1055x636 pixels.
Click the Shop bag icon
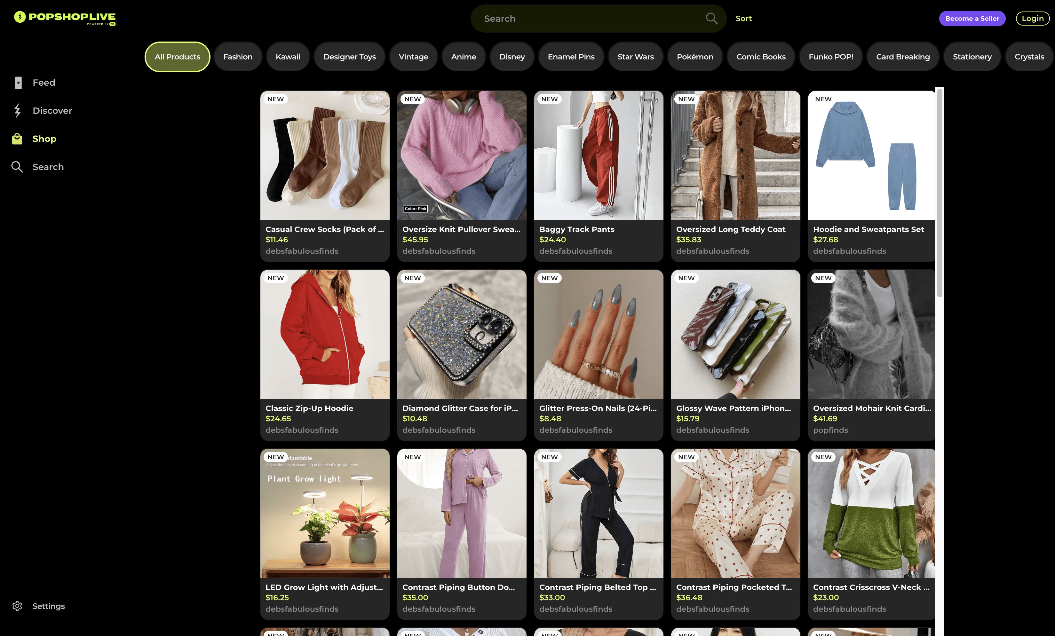click(17, 139)
